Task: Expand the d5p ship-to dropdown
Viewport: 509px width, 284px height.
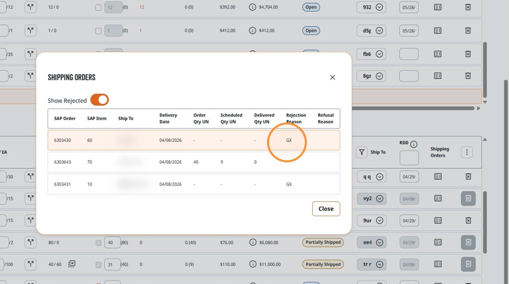Action: [379, 31]
